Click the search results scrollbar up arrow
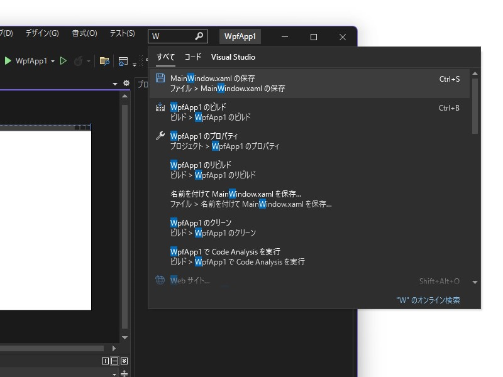The height and width of the screenshot is (377, 503). pyautogui.click(x=475, y=74)
